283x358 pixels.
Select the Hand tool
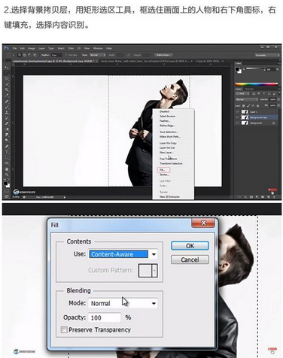(7, 169)
